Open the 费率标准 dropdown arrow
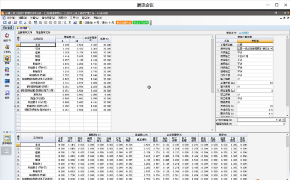The image size is (290, 180). (271, 49)
